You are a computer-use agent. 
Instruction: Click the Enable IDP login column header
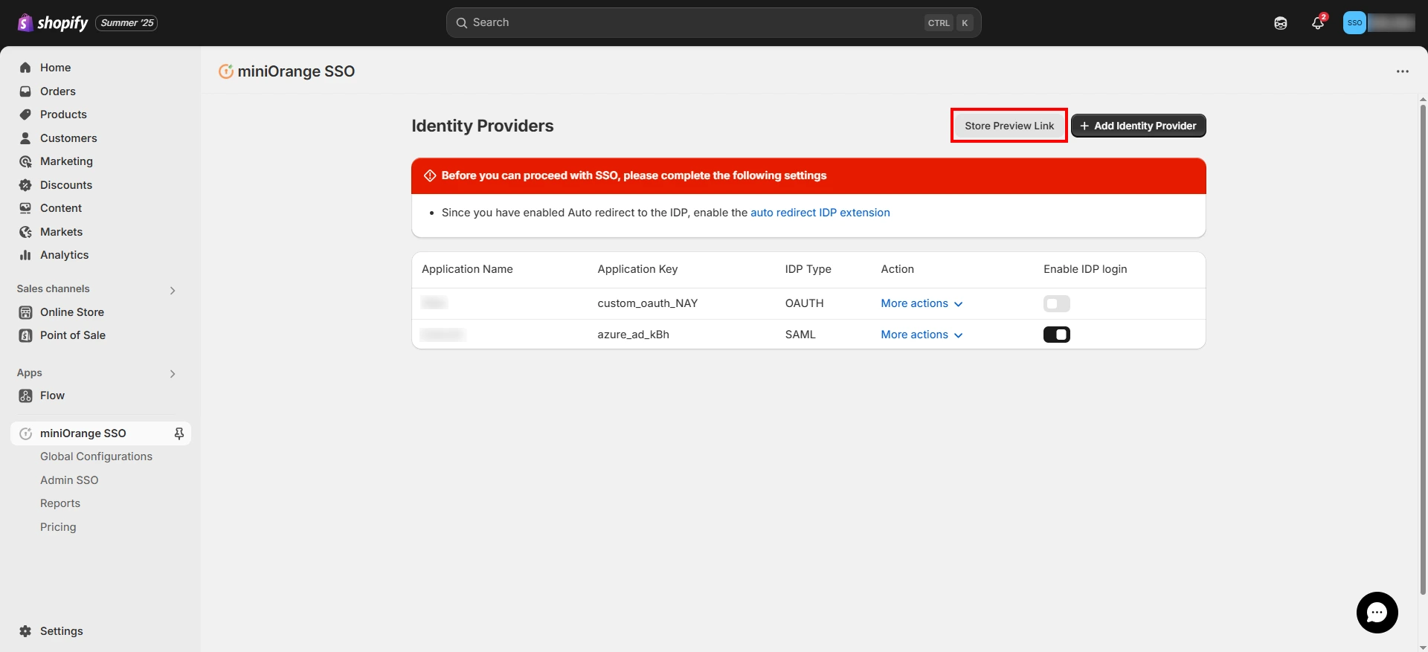pos(1085,269)
